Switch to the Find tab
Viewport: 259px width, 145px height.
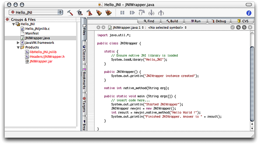pos(149,21)
